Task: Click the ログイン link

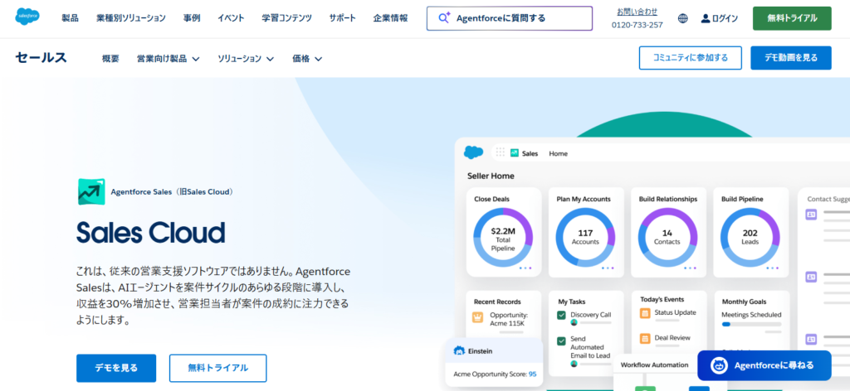Action: click(x=725, y=18)
